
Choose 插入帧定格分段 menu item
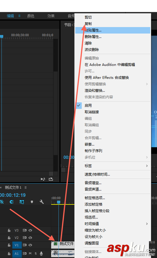(113, 211)
